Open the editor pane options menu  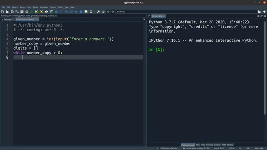click(x=144, y=20)
